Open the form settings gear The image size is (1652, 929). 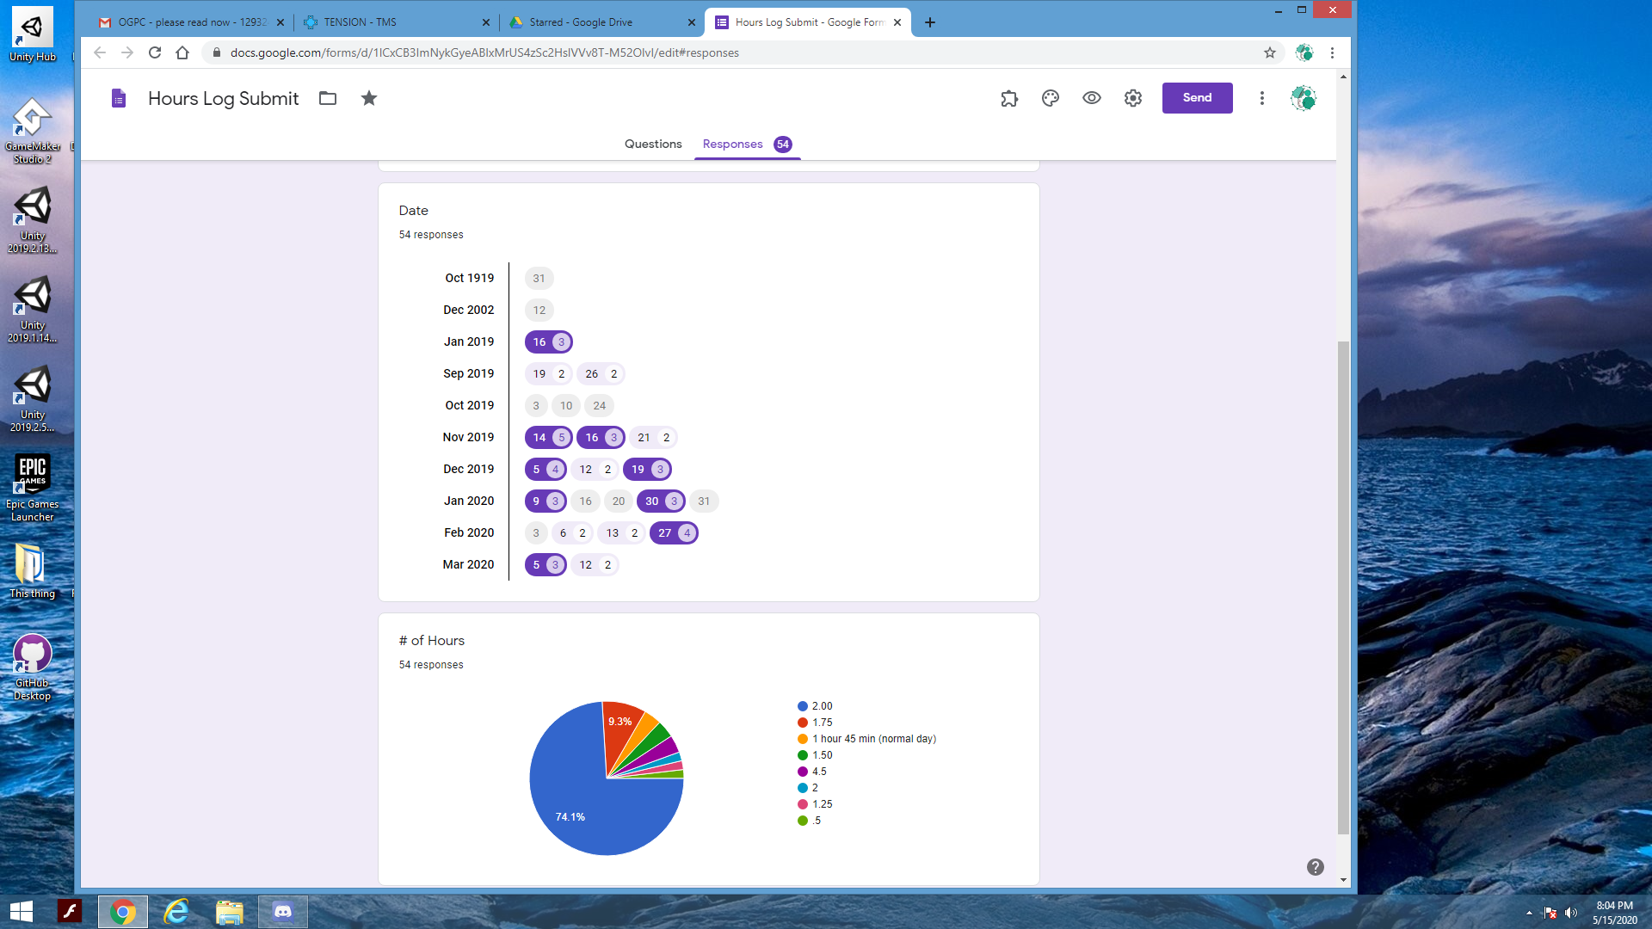coord(1132,98)
